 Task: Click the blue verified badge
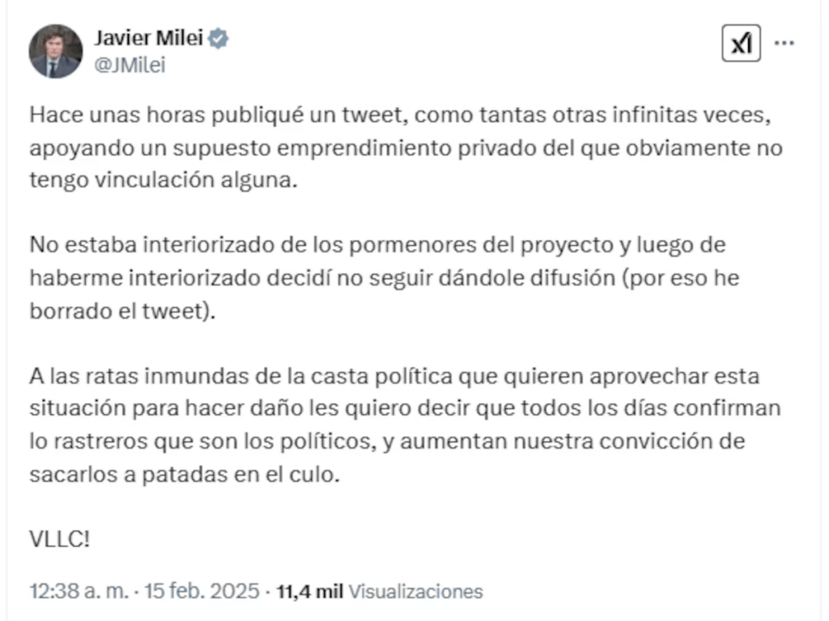(219, 38)
